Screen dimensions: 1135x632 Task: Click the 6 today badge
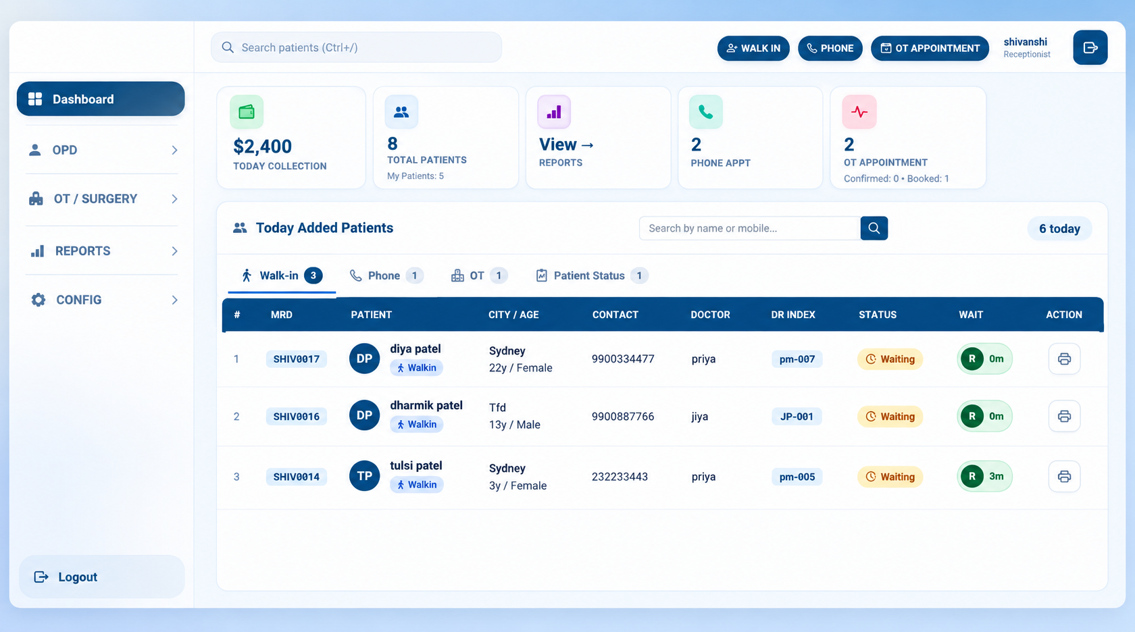click(x=1059, y=229)
